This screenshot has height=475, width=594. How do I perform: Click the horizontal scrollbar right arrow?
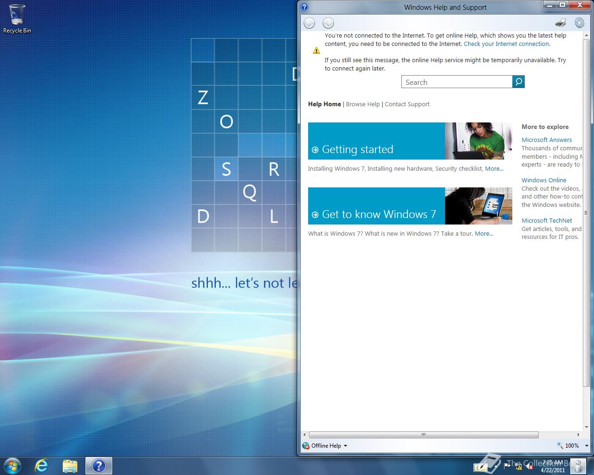tap(578, 435)
